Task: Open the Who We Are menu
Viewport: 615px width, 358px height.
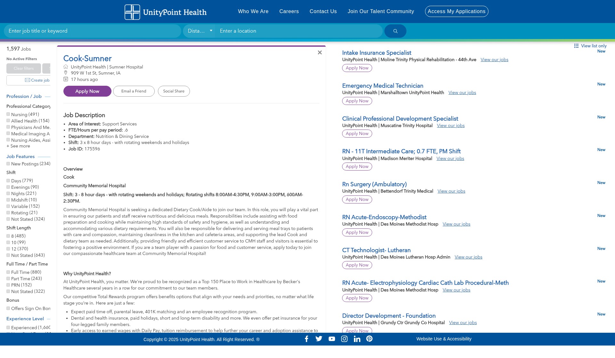Action: point(253,12)
